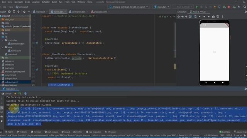Tap emulator toolbar Overview square
The height and width of the screenshot is (138, 247).
click(x=208, y=16)
